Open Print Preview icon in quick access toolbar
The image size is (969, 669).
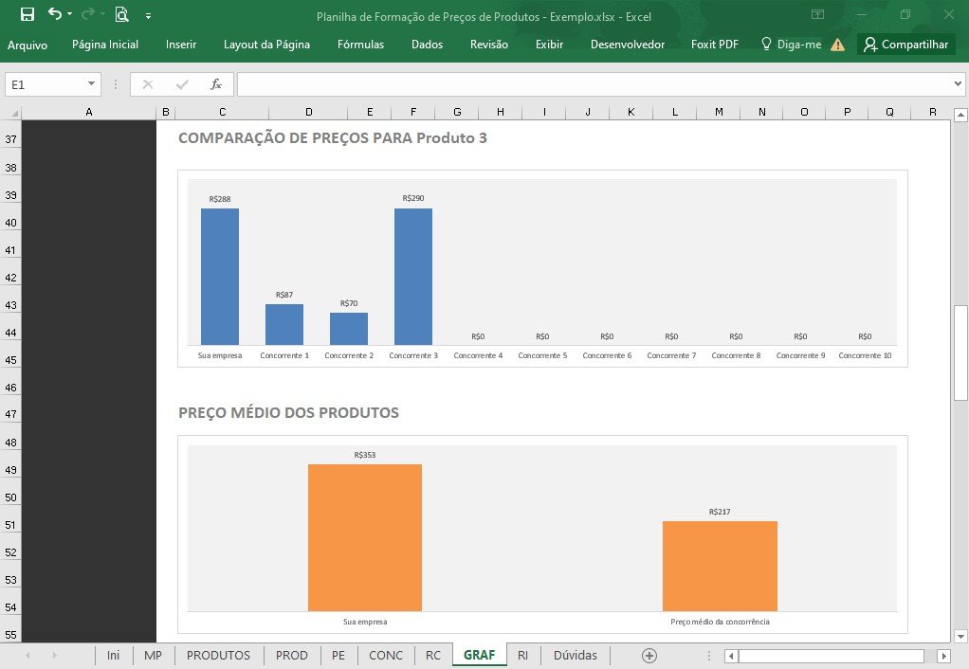click(121, 14)
